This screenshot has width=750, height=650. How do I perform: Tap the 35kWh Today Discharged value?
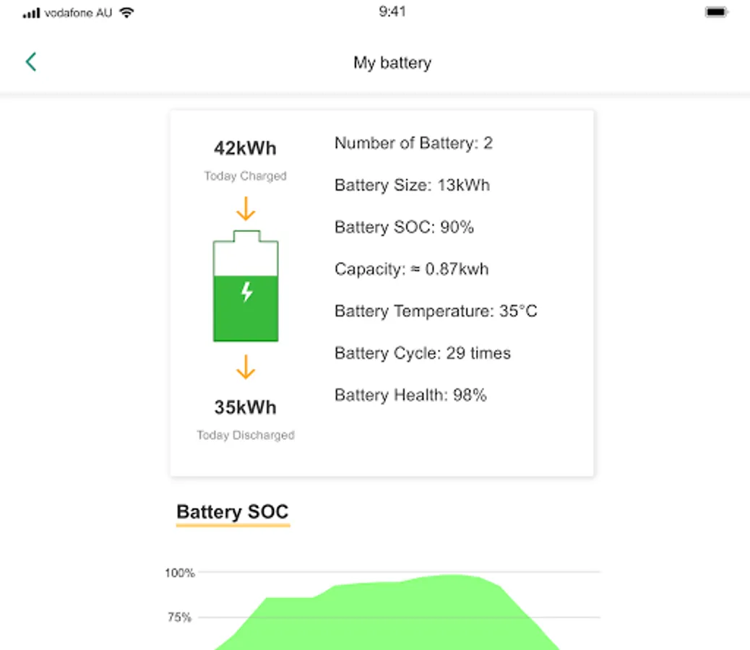click(245, 408)
